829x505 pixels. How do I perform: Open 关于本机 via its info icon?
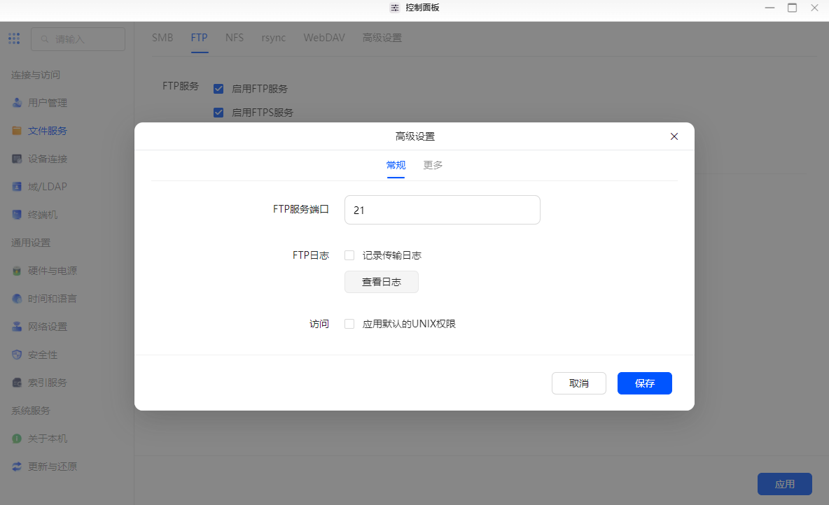[x=17, y=439]
